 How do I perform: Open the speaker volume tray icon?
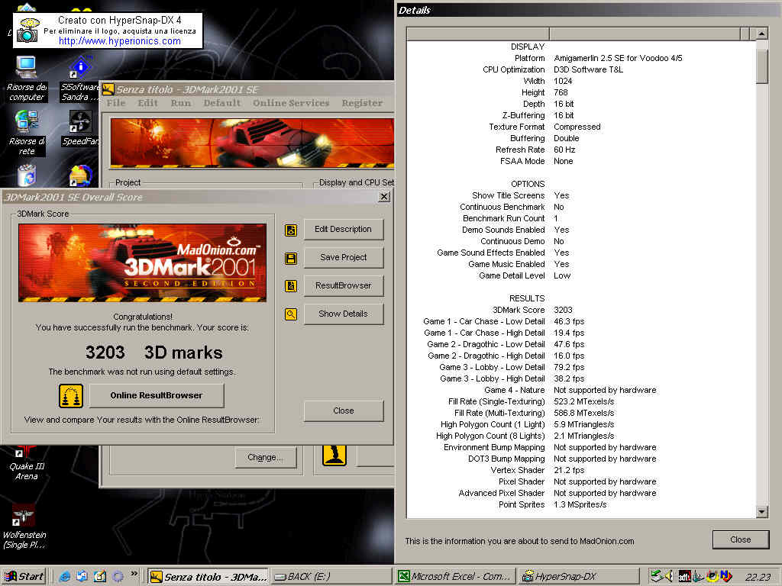[669, 576]
